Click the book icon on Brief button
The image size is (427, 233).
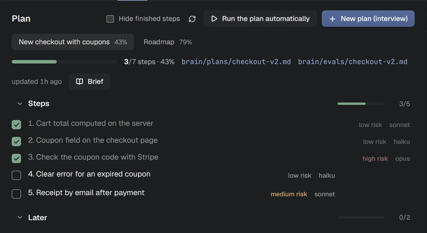tap(80, 82)
